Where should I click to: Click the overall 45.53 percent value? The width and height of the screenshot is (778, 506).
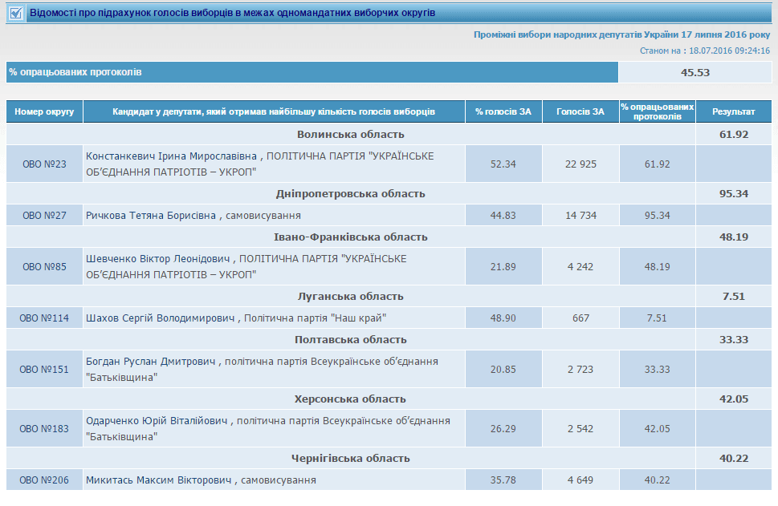click(x=694, y=72)
